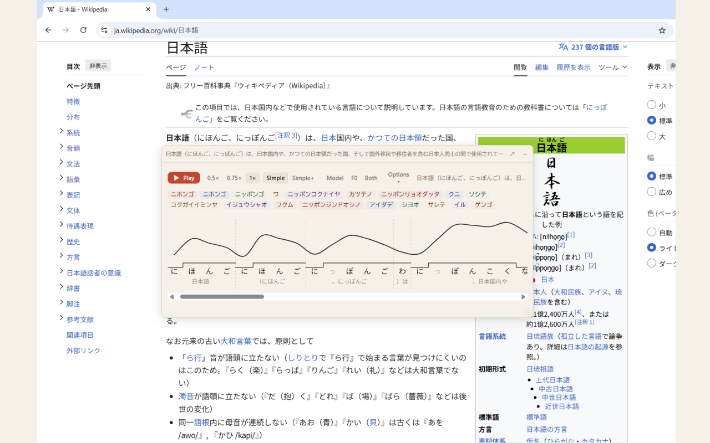The image size is (710, 443).
Task: Expand 文法 section in contents
Action: coord(61,162)
